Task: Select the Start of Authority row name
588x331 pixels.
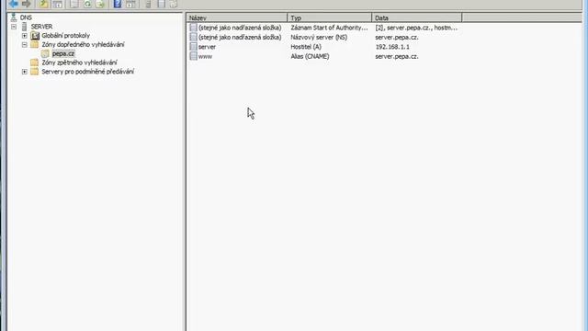Action: click(240, 28)
